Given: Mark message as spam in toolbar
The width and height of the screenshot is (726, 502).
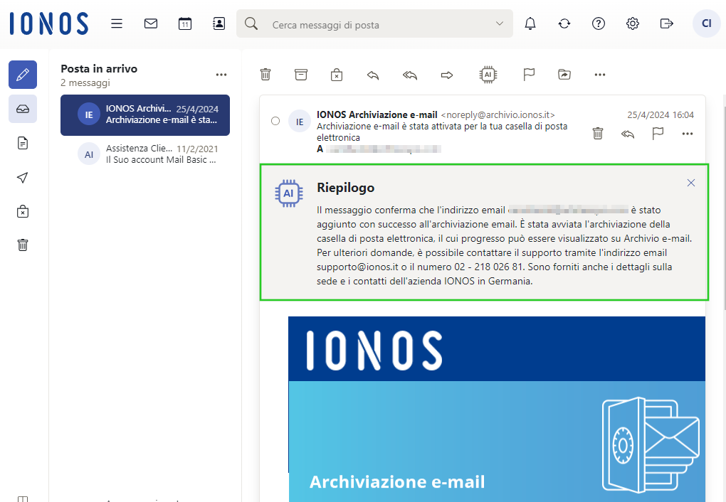Looking at the screenshot, I should (337, 75).
